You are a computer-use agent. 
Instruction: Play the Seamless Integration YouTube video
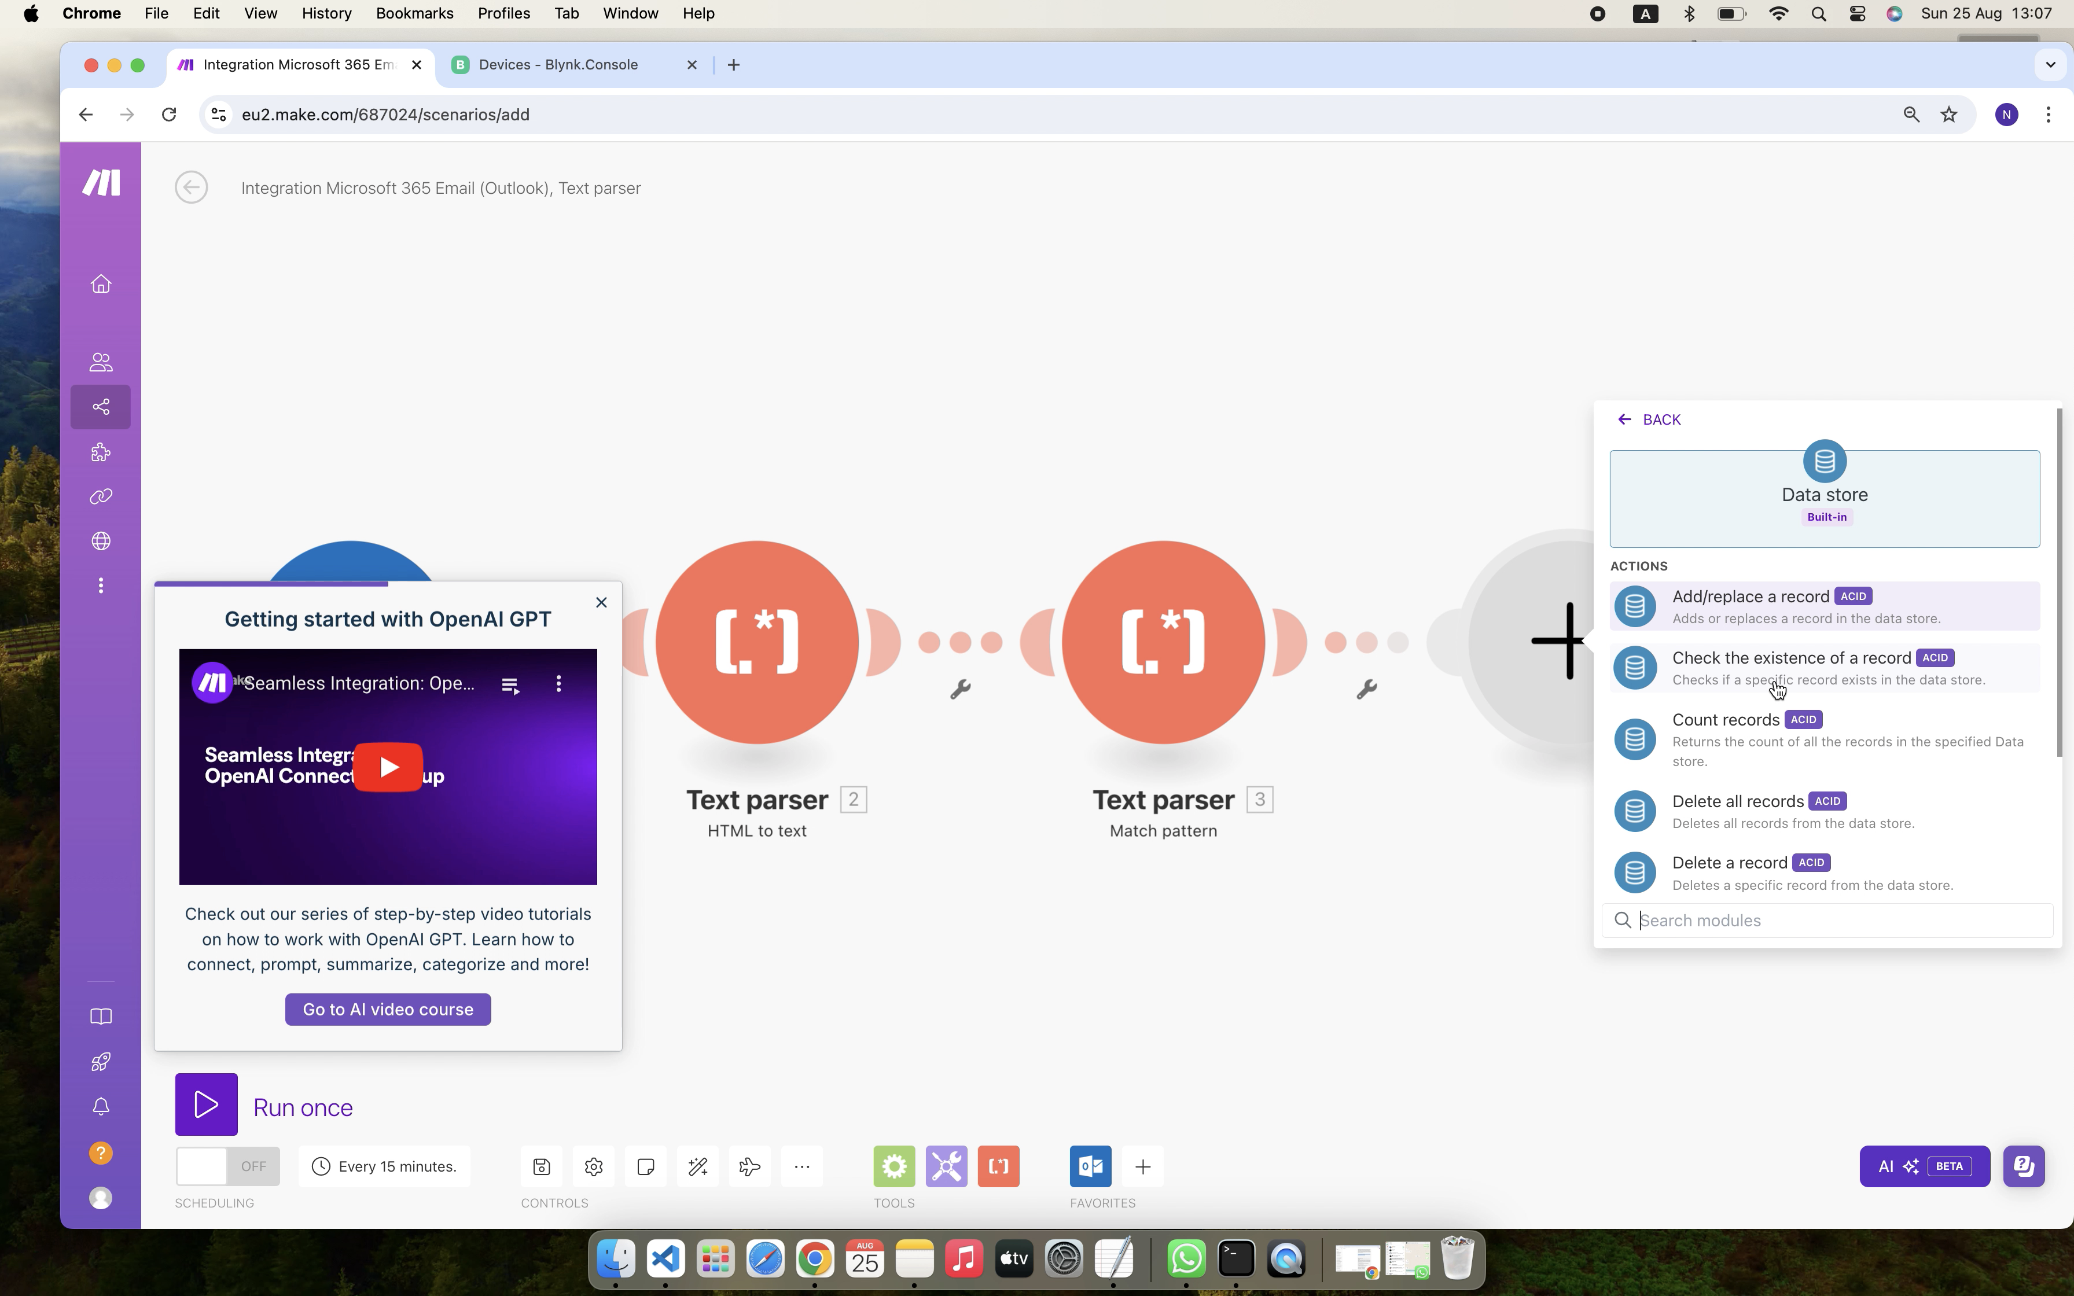388,767
